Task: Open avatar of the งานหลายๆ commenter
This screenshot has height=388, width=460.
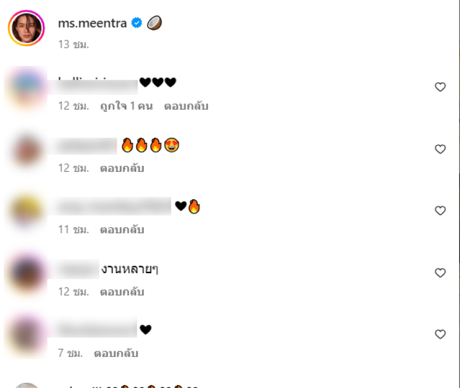Action: click(26, 274)
